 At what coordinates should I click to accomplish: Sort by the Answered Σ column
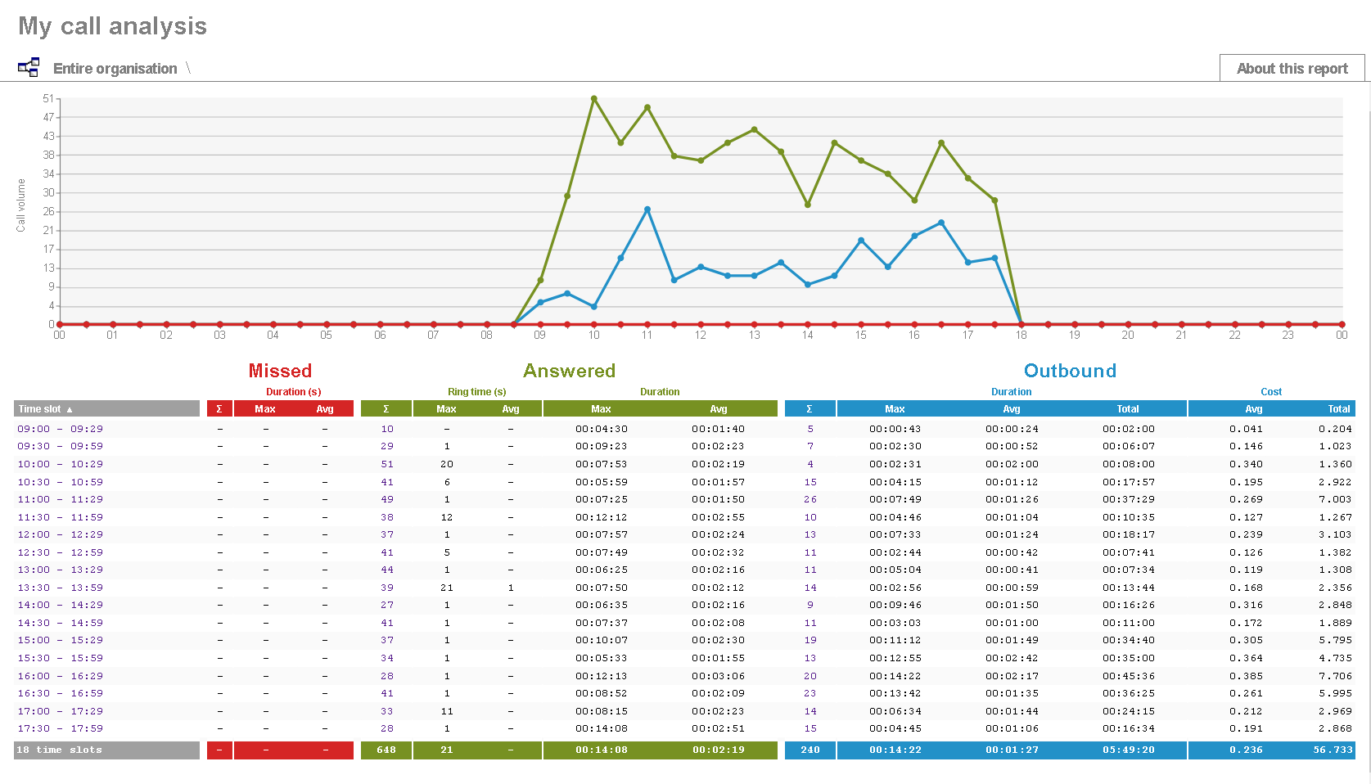coord(386,408)
